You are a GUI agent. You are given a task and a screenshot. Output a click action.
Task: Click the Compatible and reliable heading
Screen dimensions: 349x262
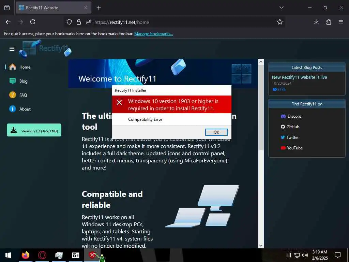tap(112, 199)
